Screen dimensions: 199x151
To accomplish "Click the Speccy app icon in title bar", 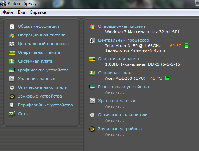I will [3, 4].
